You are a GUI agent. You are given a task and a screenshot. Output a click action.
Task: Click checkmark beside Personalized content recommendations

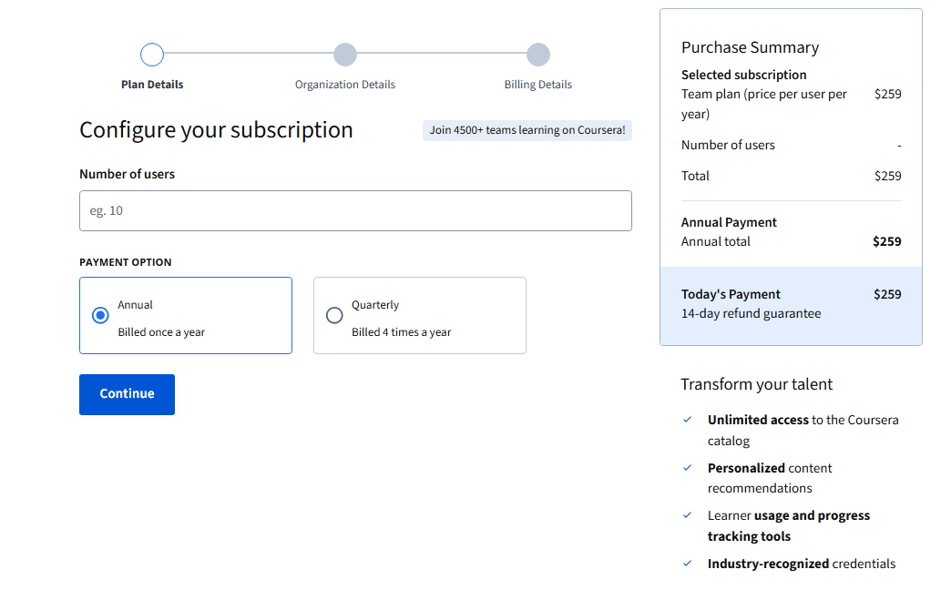click(688, 468)
